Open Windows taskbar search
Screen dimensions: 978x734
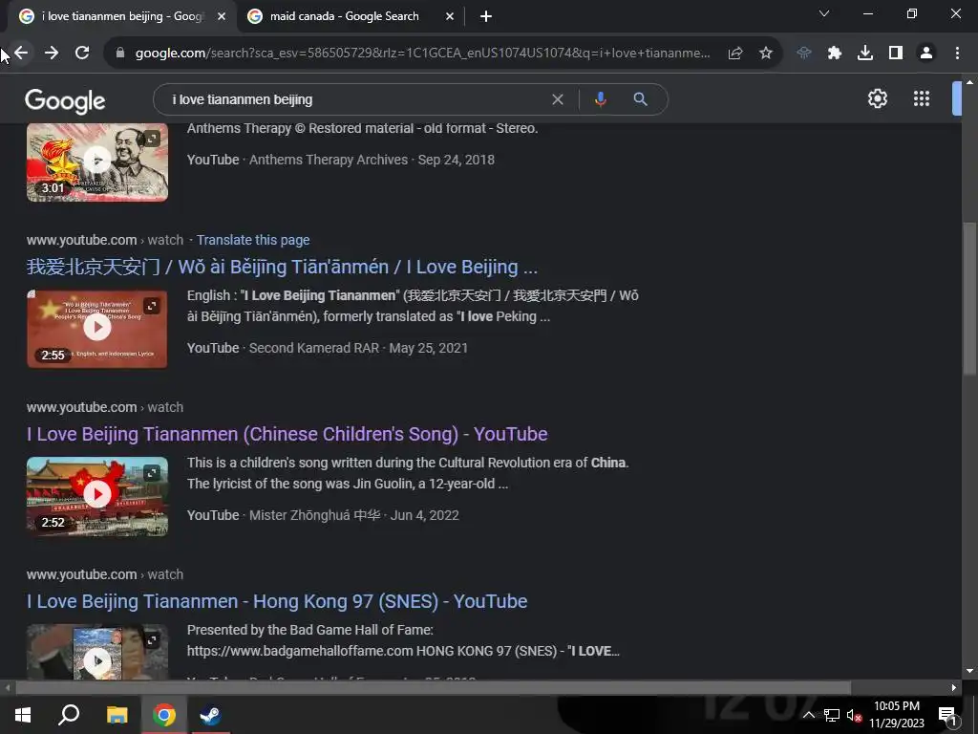[x=69, y=715]
